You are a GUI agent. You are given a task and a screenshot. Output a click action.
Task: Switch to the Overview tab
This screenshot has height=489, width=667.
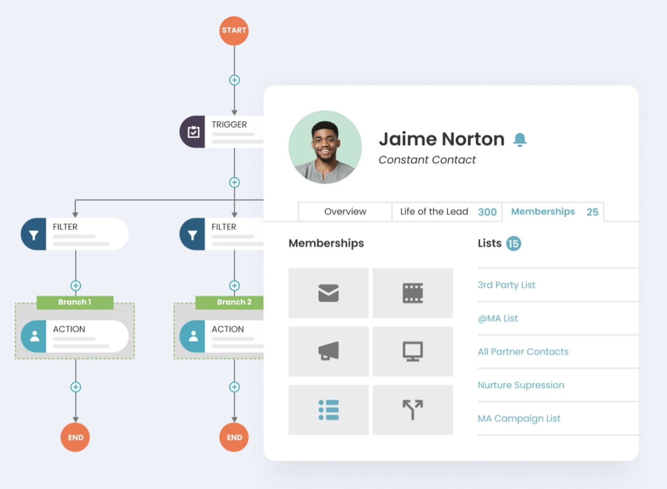pos(345,212)
